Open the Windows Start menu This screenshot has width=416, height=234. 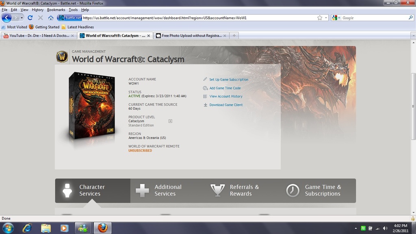tap(8, 228)
